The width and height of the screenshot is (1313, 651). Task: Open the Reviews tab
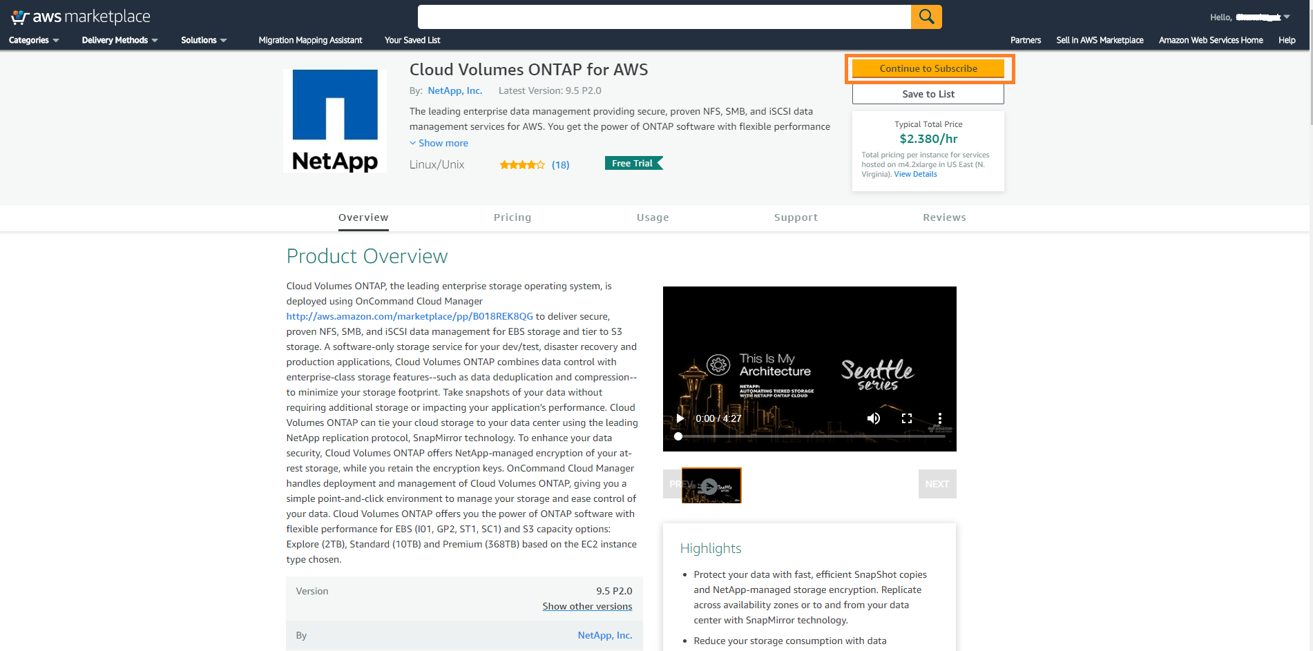[943, 217]
